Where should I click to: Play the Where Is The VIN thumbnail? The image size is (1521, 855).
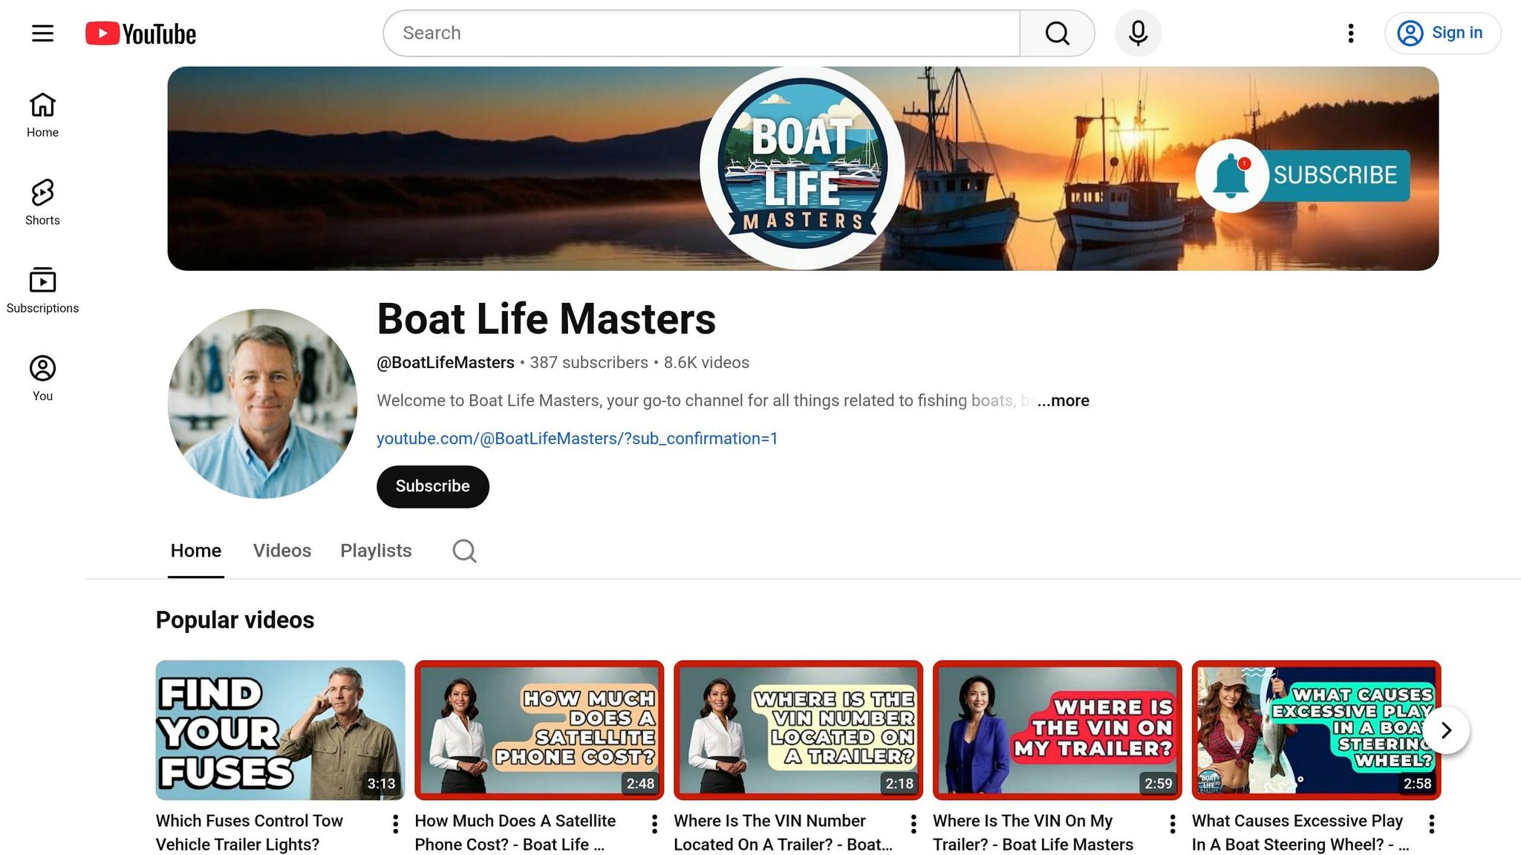pyautogui.click(x=1058, y=730)
